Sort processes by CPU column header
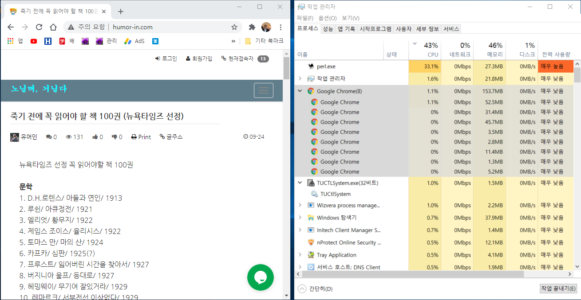 [425, 50]
